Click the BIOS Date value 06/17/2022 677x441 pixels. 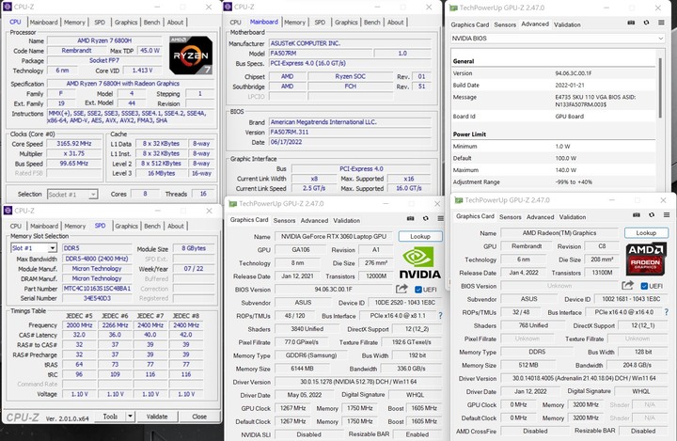tap(350, 142)
